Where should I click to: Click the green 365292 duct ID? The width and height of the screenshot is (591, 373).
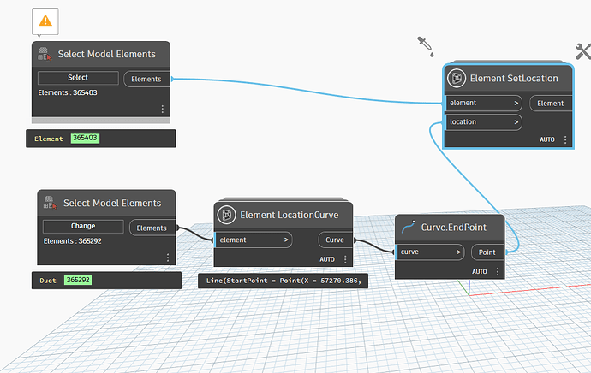tap(78, 280)
